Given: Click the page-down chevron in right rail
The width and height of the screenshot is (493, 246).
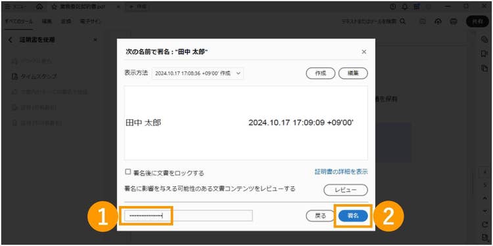Looking at the screenshot, I should pyautogui.click(x=484, y=211).
